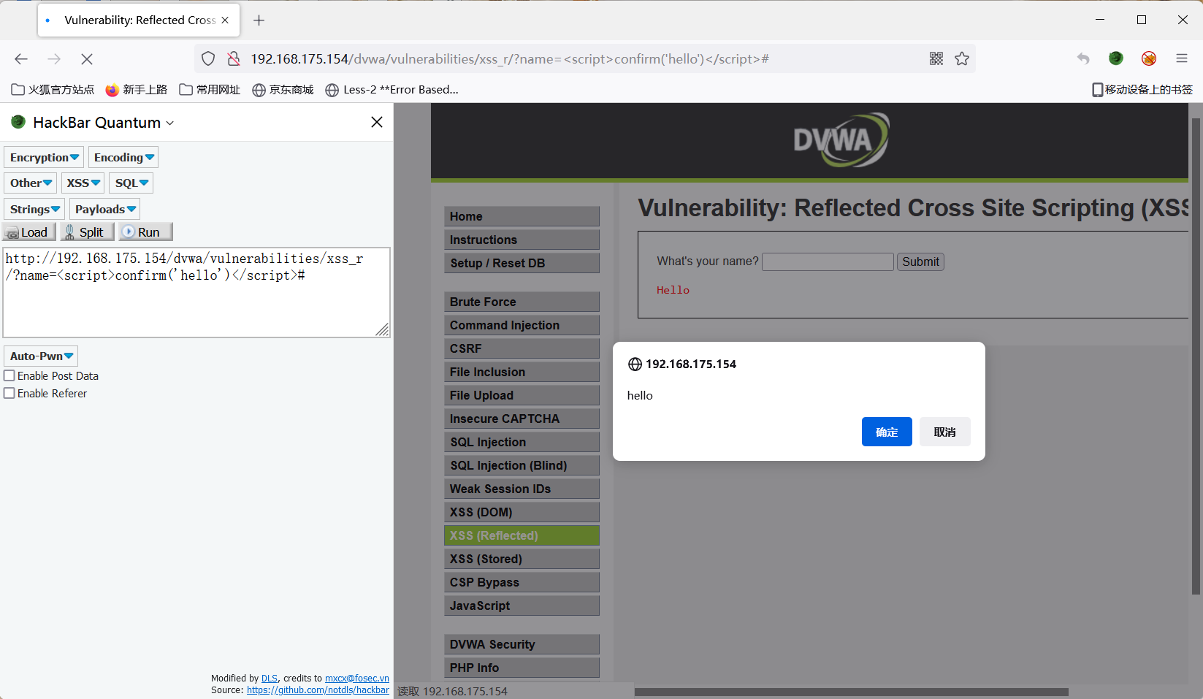The height and width of the screenshot is (699, 1203).
Task: Open the Insecure CAPTCHA page
Action: [x=522, y=419]
